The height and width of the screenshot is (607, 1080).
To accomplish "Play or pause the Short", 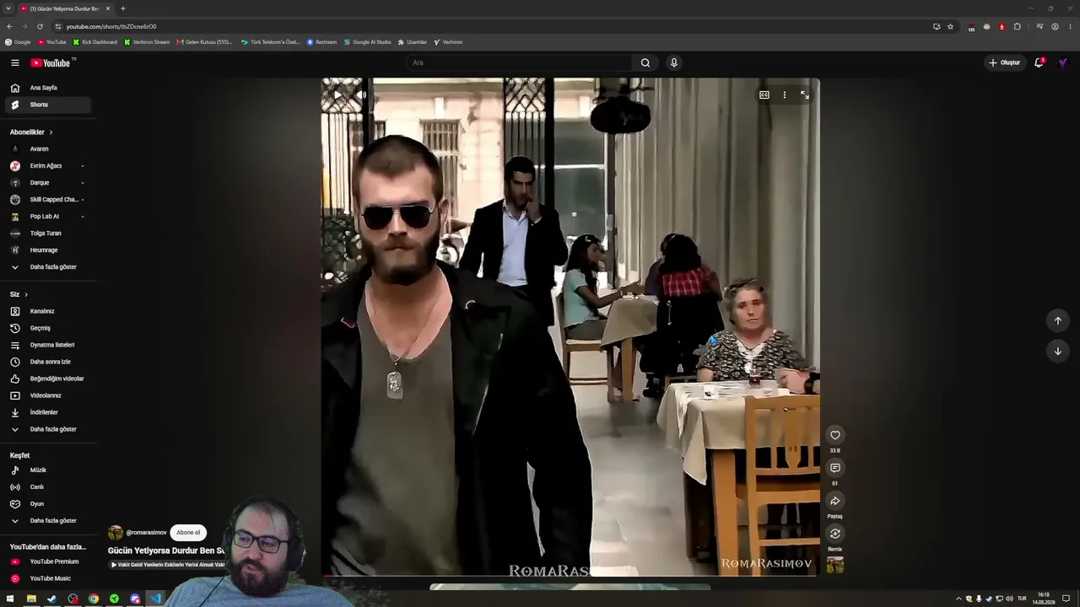I will (x=338, y=95).
